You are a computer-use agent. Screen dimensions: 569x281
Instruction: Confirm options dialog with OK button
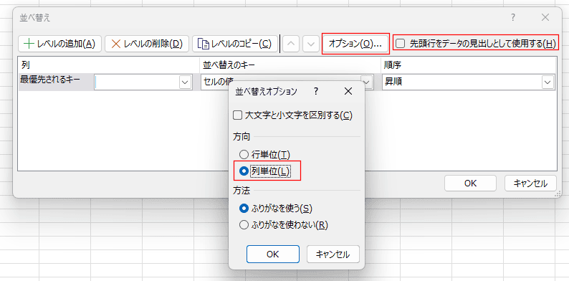tap(273, 254)
